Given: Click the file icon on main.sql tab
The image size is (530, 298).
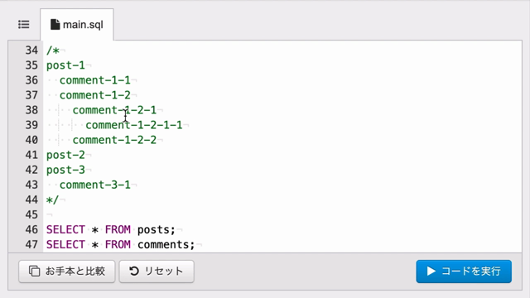Looking at the screenshot, I should (55, 25).
